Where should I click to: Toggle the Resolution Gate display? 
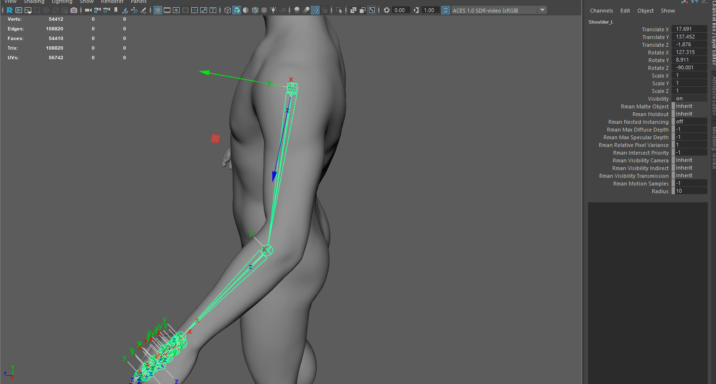pos(176,10)
